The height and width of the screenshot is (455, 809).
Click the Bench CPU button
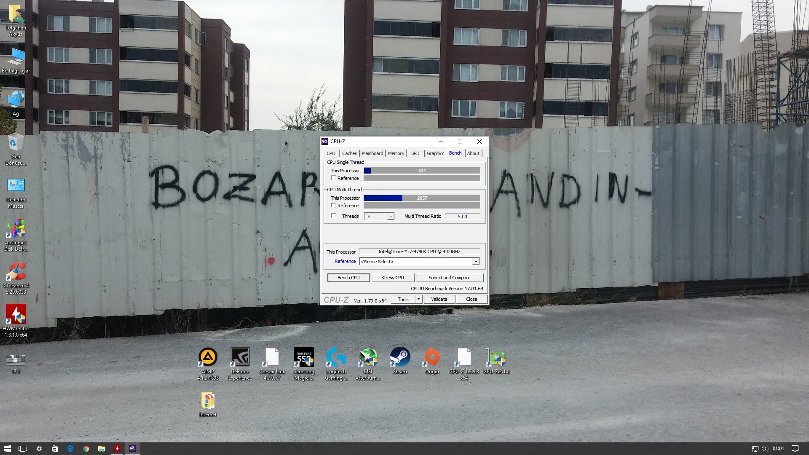[348, 278]
